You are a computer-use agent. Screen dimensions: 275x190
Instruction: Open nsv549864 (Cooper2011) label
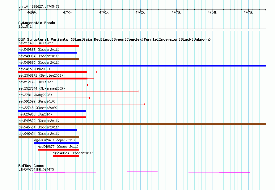click(39, 56)
